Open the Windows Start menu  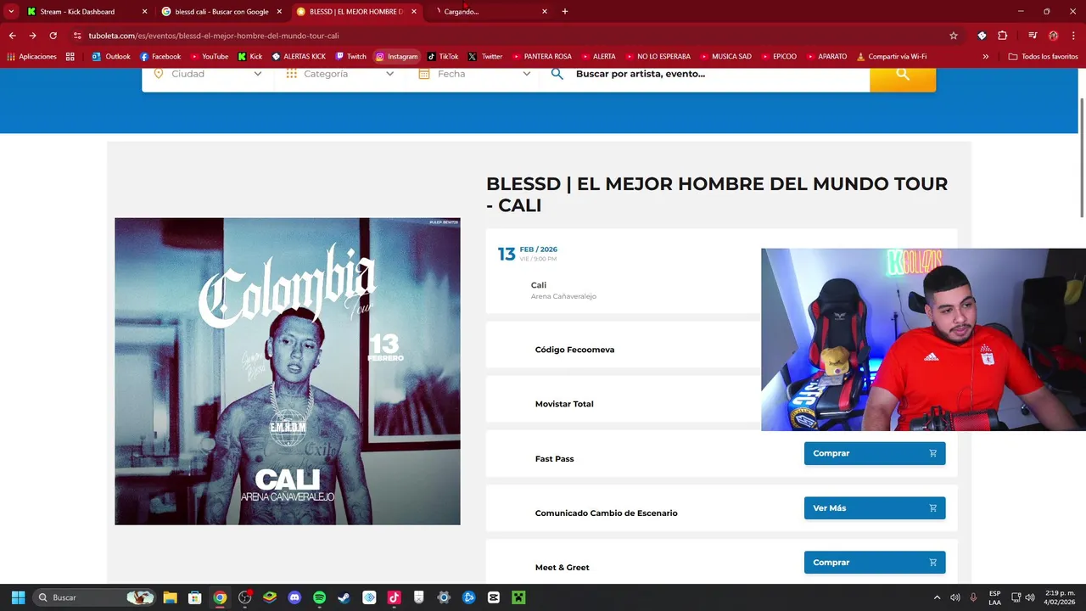(x=18, y=597)
